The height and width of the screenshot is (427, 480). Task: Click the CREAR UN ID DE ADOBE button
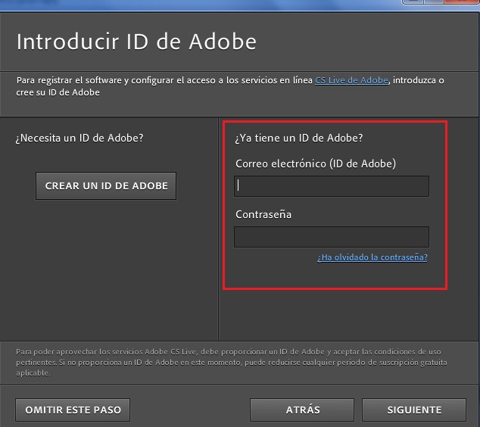tap(106, 185)
